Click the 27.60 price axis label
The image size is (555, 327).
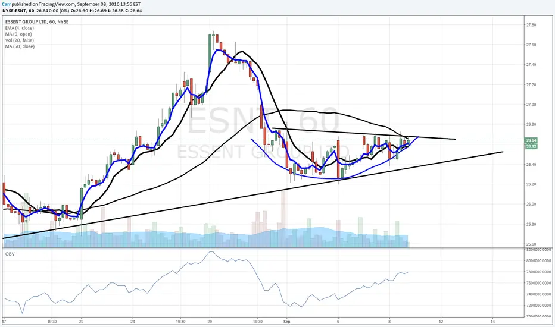coord(531,45)
